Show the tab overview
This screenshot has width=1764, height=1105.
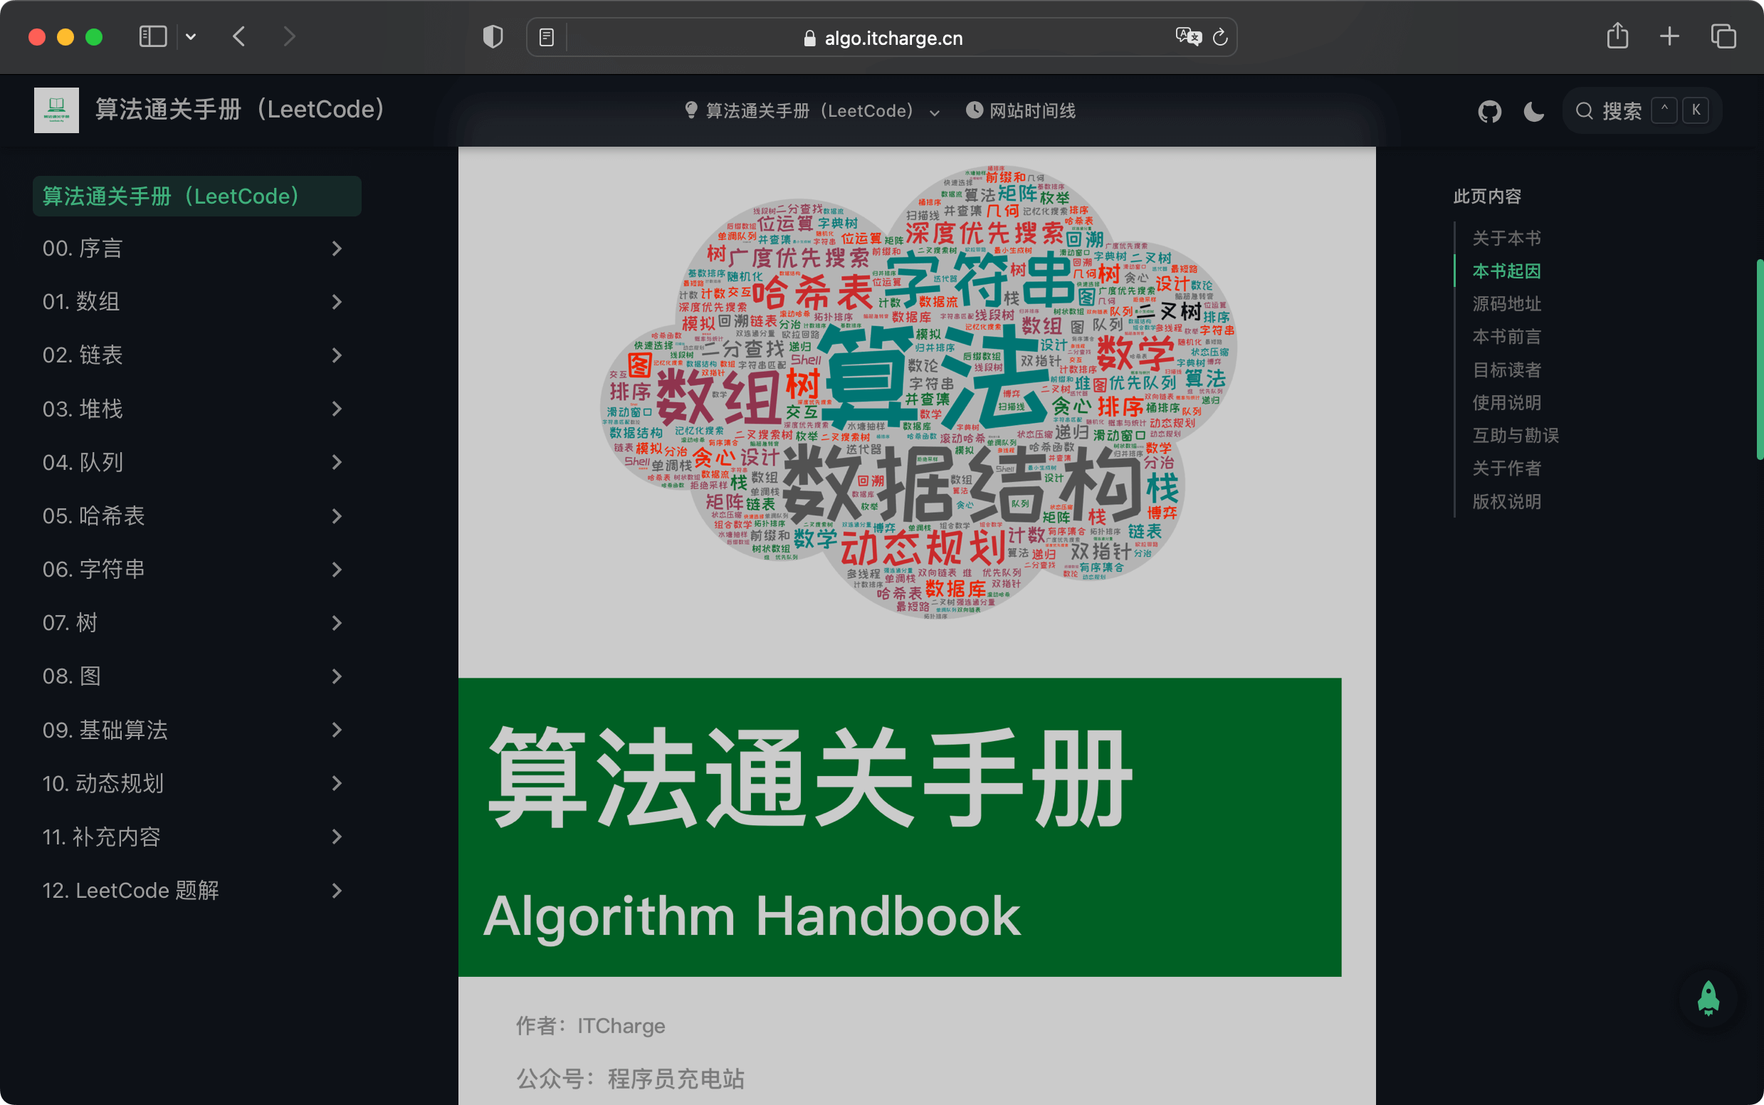coord(1724,36)
